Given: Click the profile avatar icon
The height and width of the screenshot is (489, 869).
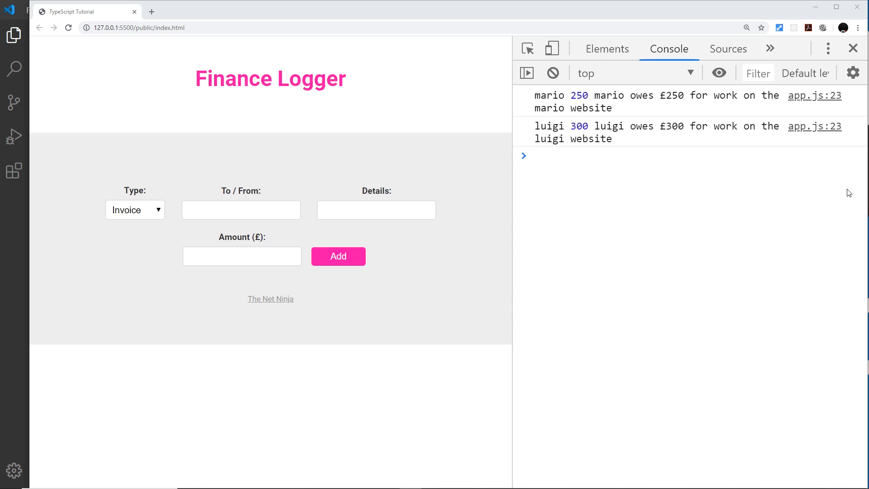Looking at the screenshot, I should pyautogui.click(x=843, y=28).
